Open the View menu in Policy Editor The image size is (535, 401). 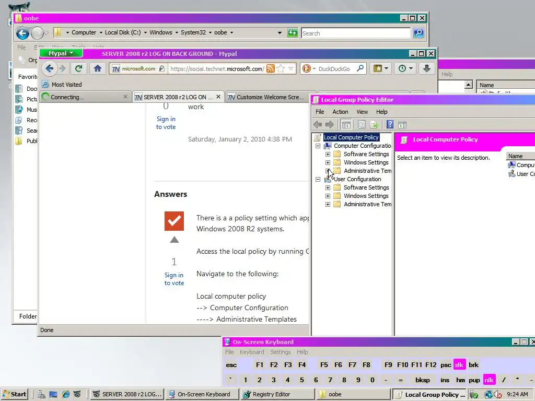(362, 112)
